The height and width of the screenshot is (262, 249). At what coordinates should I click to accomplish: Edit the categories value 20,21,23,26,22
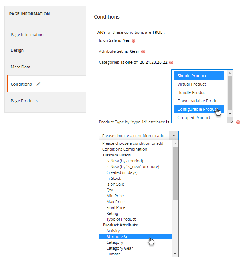[153, 63]
